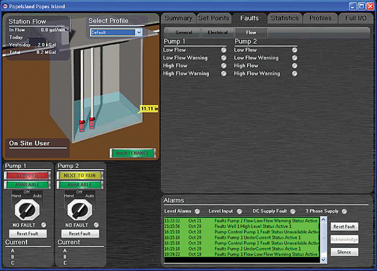The height and width of the screenshot is (271, 377).
Task: Click the DC Supply Fault indicator light
Action: pos(289,211)
